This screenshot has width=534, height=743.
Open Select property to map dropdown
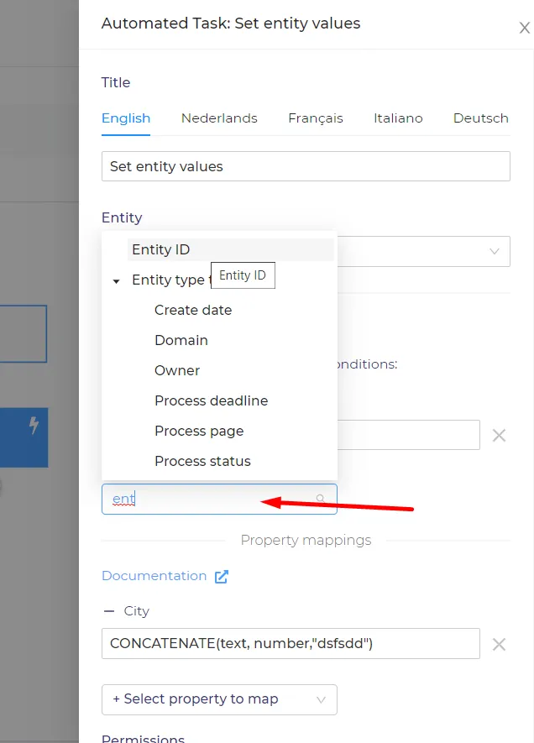pos(219,699)
